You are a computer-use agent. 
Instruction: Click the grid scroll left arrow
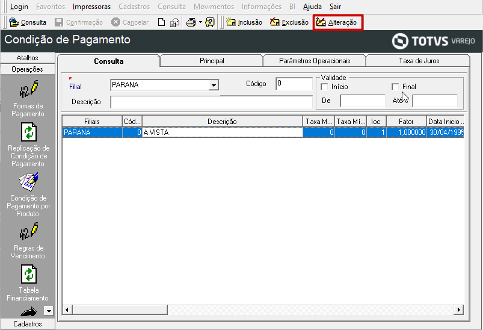[x=67, y=310]
